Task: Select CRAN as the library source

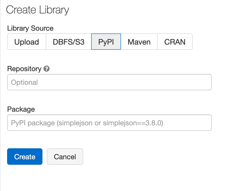Action: coord(175,42)
